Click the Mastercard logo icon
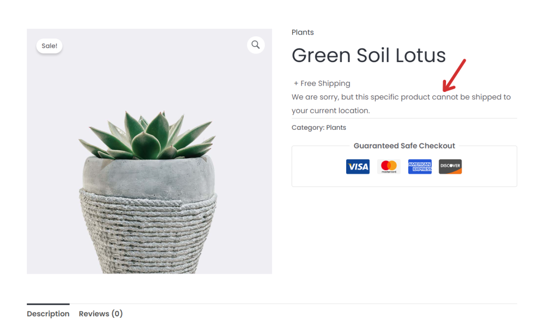The width and height of the screenshot is (538, 322). click(x=389, y=167)
